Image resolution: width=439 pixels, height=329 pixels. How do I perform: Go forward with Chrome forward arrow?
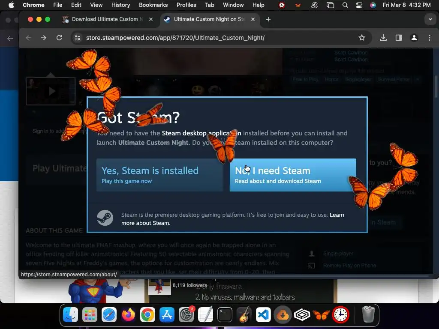pyautogui.click(x=44, y=38)
